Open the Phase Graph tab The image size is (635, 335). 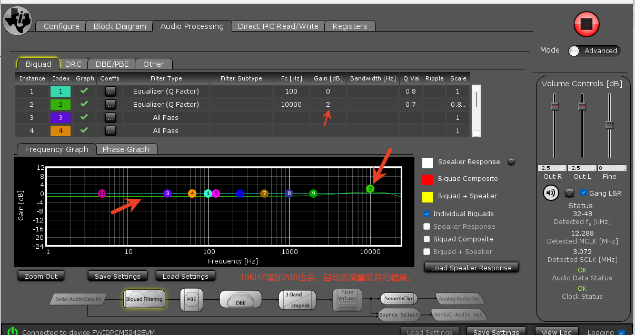(x=126, y=149)
